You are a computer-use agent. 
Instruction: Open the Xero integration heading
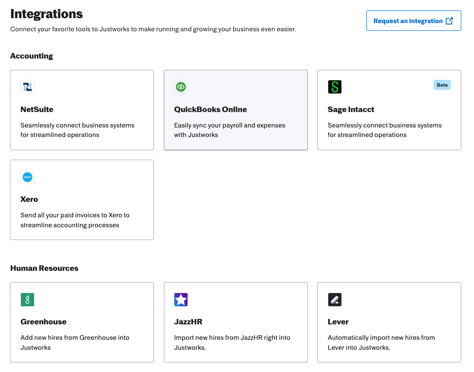[x=29, y=199]
